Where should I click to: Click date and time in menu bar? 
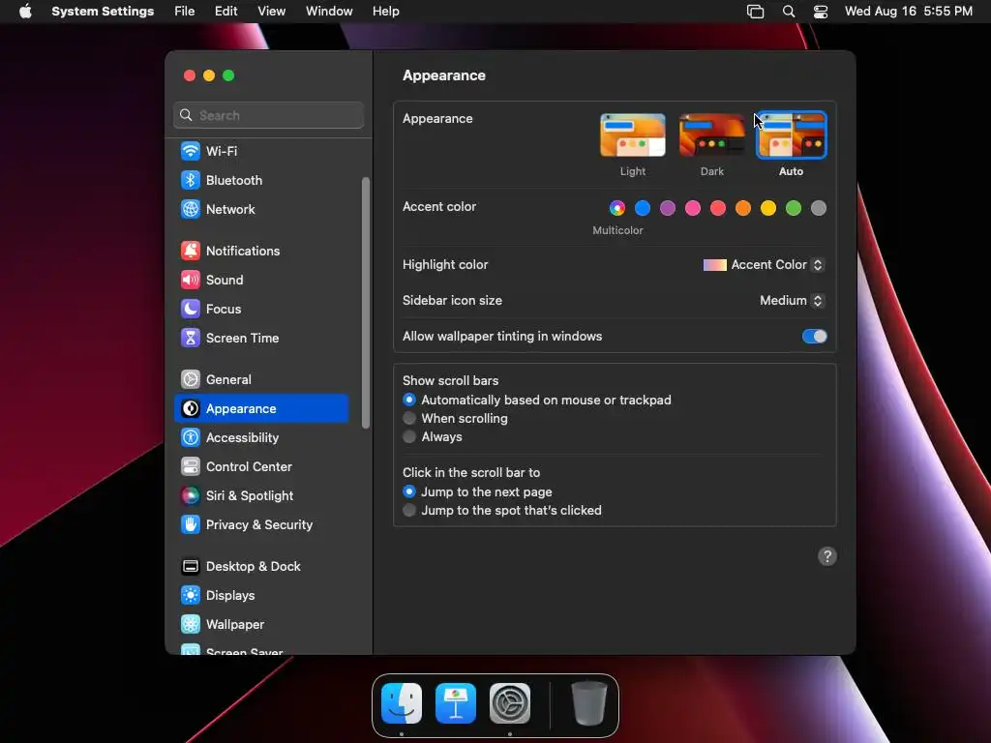(x=908, y=12)
